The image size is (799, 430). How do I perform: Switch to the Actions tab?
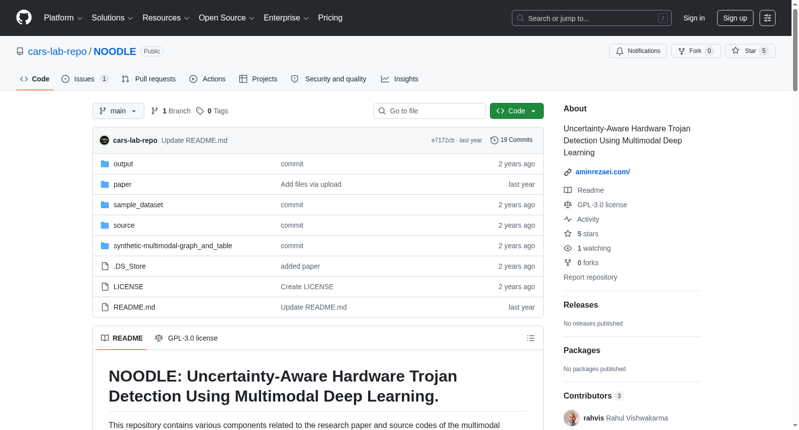pos(208,79)
